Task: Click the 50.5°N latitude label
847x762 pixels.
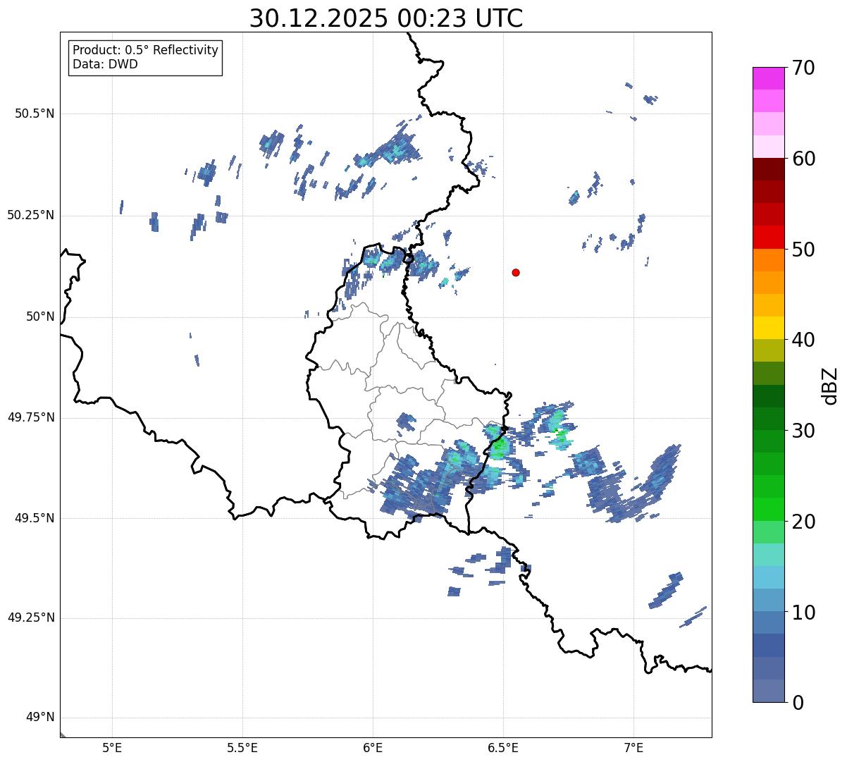Action: [35, 113]
